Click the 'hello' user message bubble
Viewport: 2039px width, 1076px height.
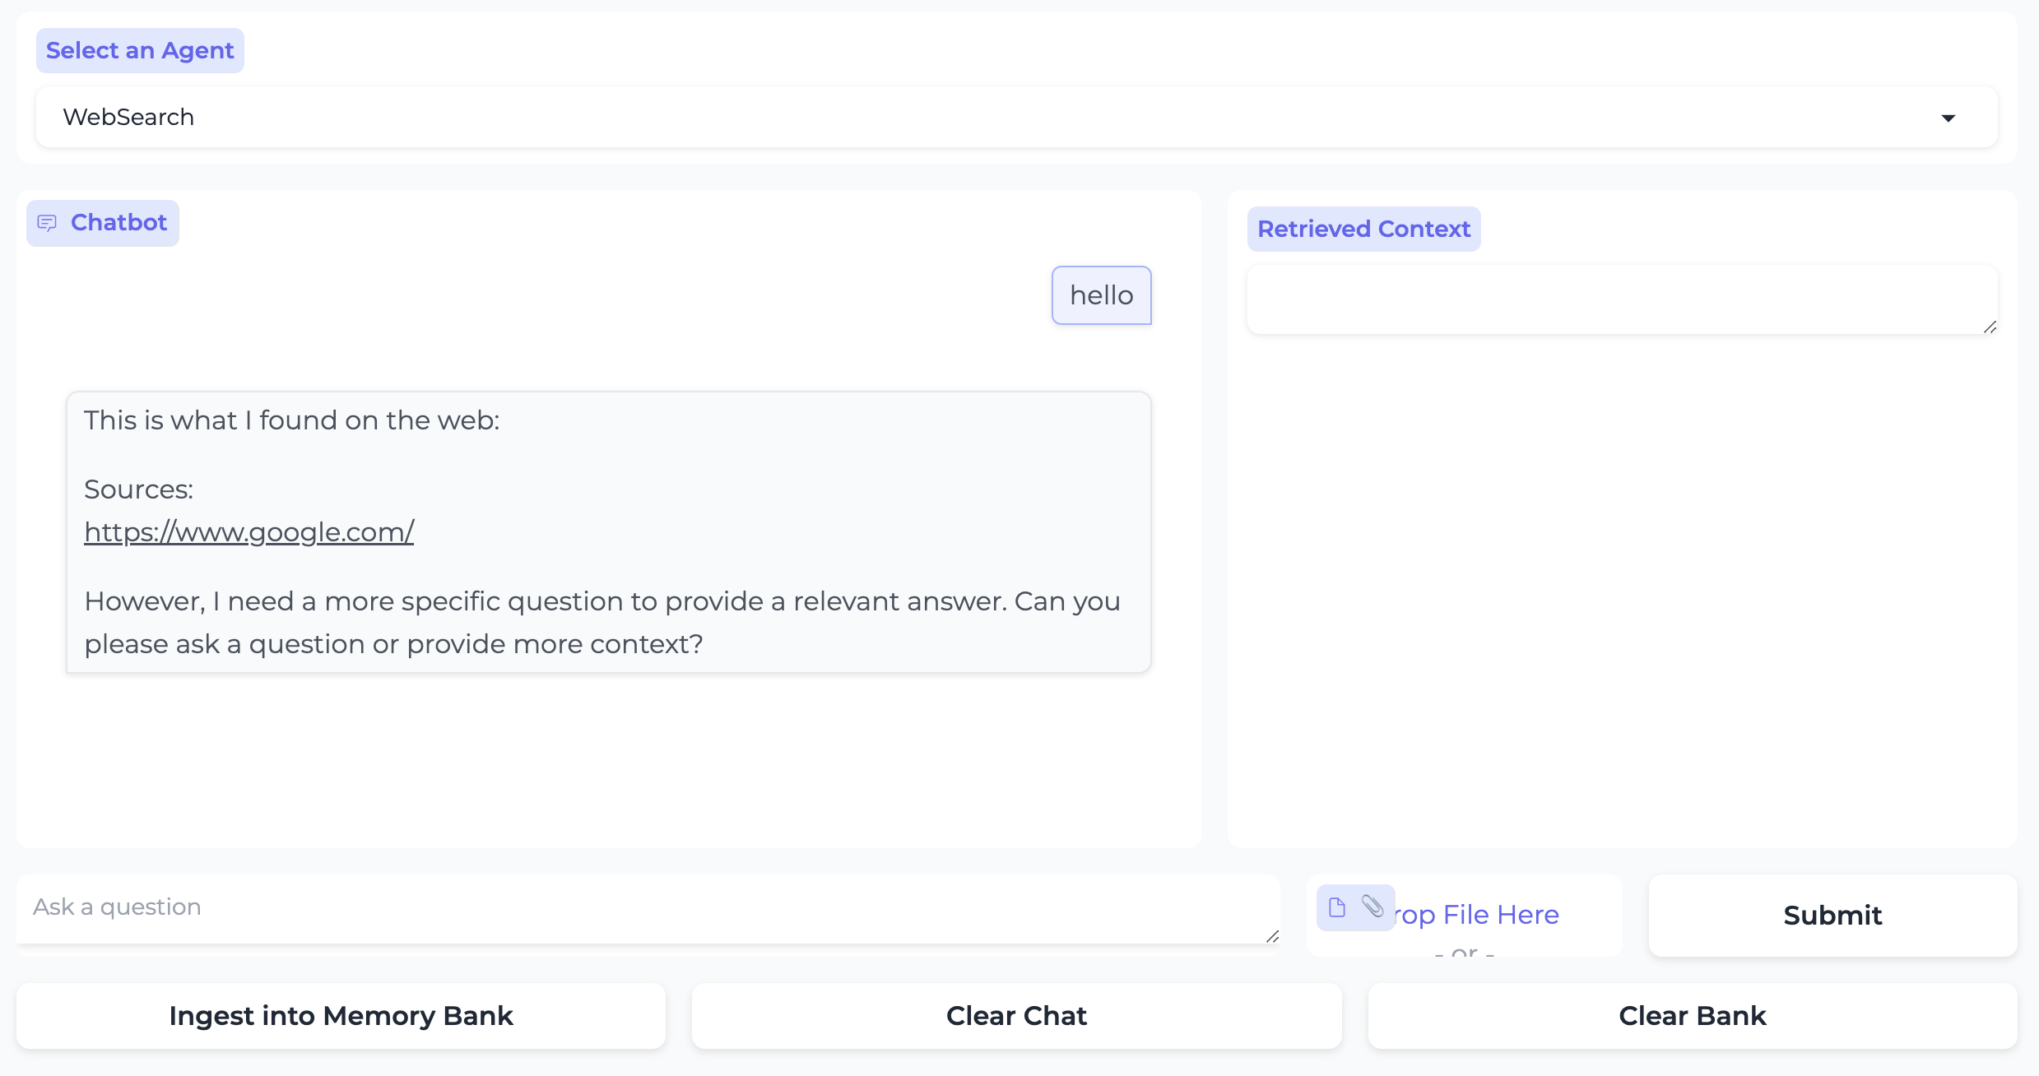1101,295
